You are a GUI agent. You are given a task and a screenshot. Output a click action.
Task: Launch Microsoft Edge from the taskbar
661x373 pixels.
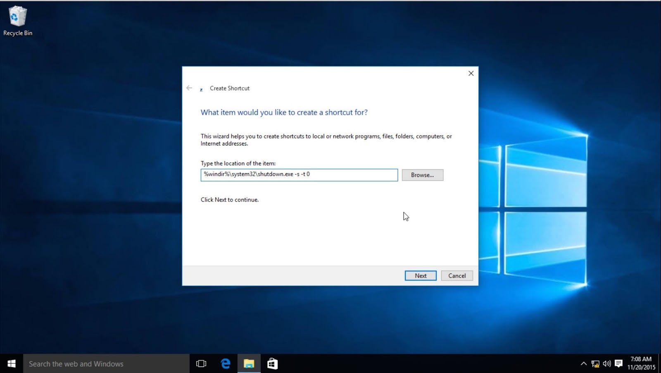coord(225,363)
